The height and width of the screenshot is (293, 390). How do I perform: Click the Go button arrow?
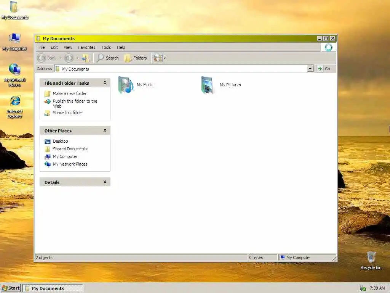click(x=320, y=69)
